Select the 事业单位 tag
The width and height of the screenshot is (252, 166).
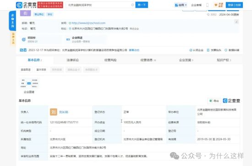(39, 15)
